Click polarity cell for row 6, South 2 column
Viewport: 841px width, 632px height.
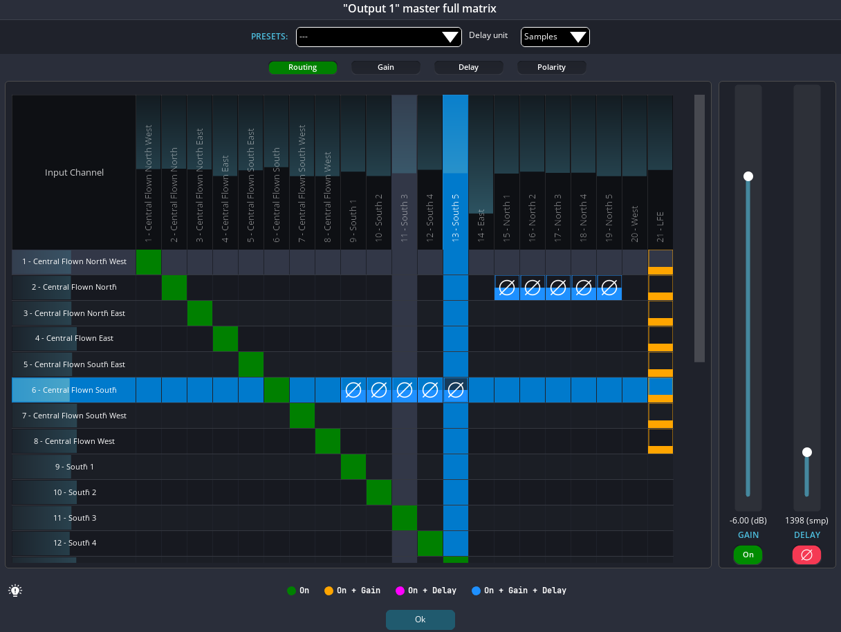pos(379,390)
